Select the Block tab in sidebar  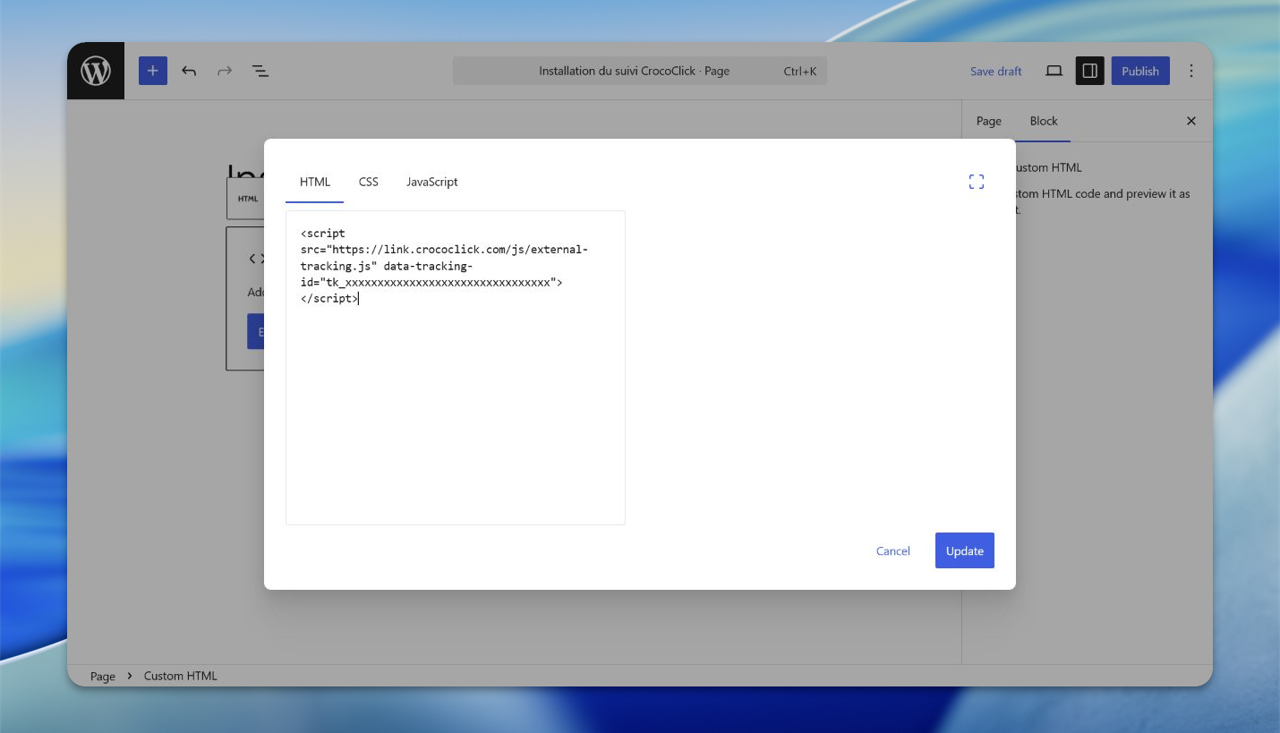coord(1044,121)
